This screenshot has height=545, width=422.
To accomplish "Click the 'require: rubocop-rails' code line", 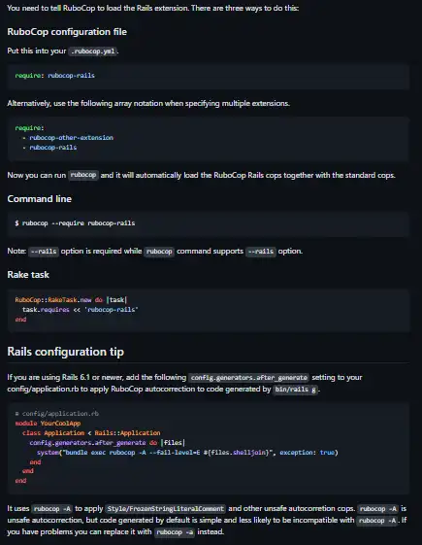I will (x=55, y=76).
